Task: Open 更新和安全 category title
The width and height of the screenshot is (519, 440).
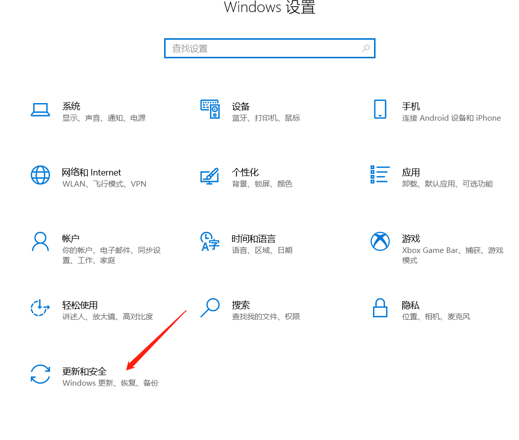Action: [x=85, y=371]
